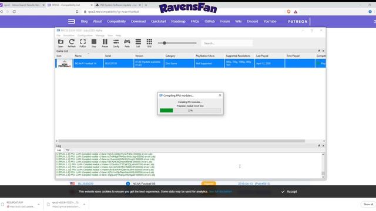This screenshot has height=211, width=376.
Task: Click the 'Not Supported' PlayStation Move cell
Action: click(209, 63)
